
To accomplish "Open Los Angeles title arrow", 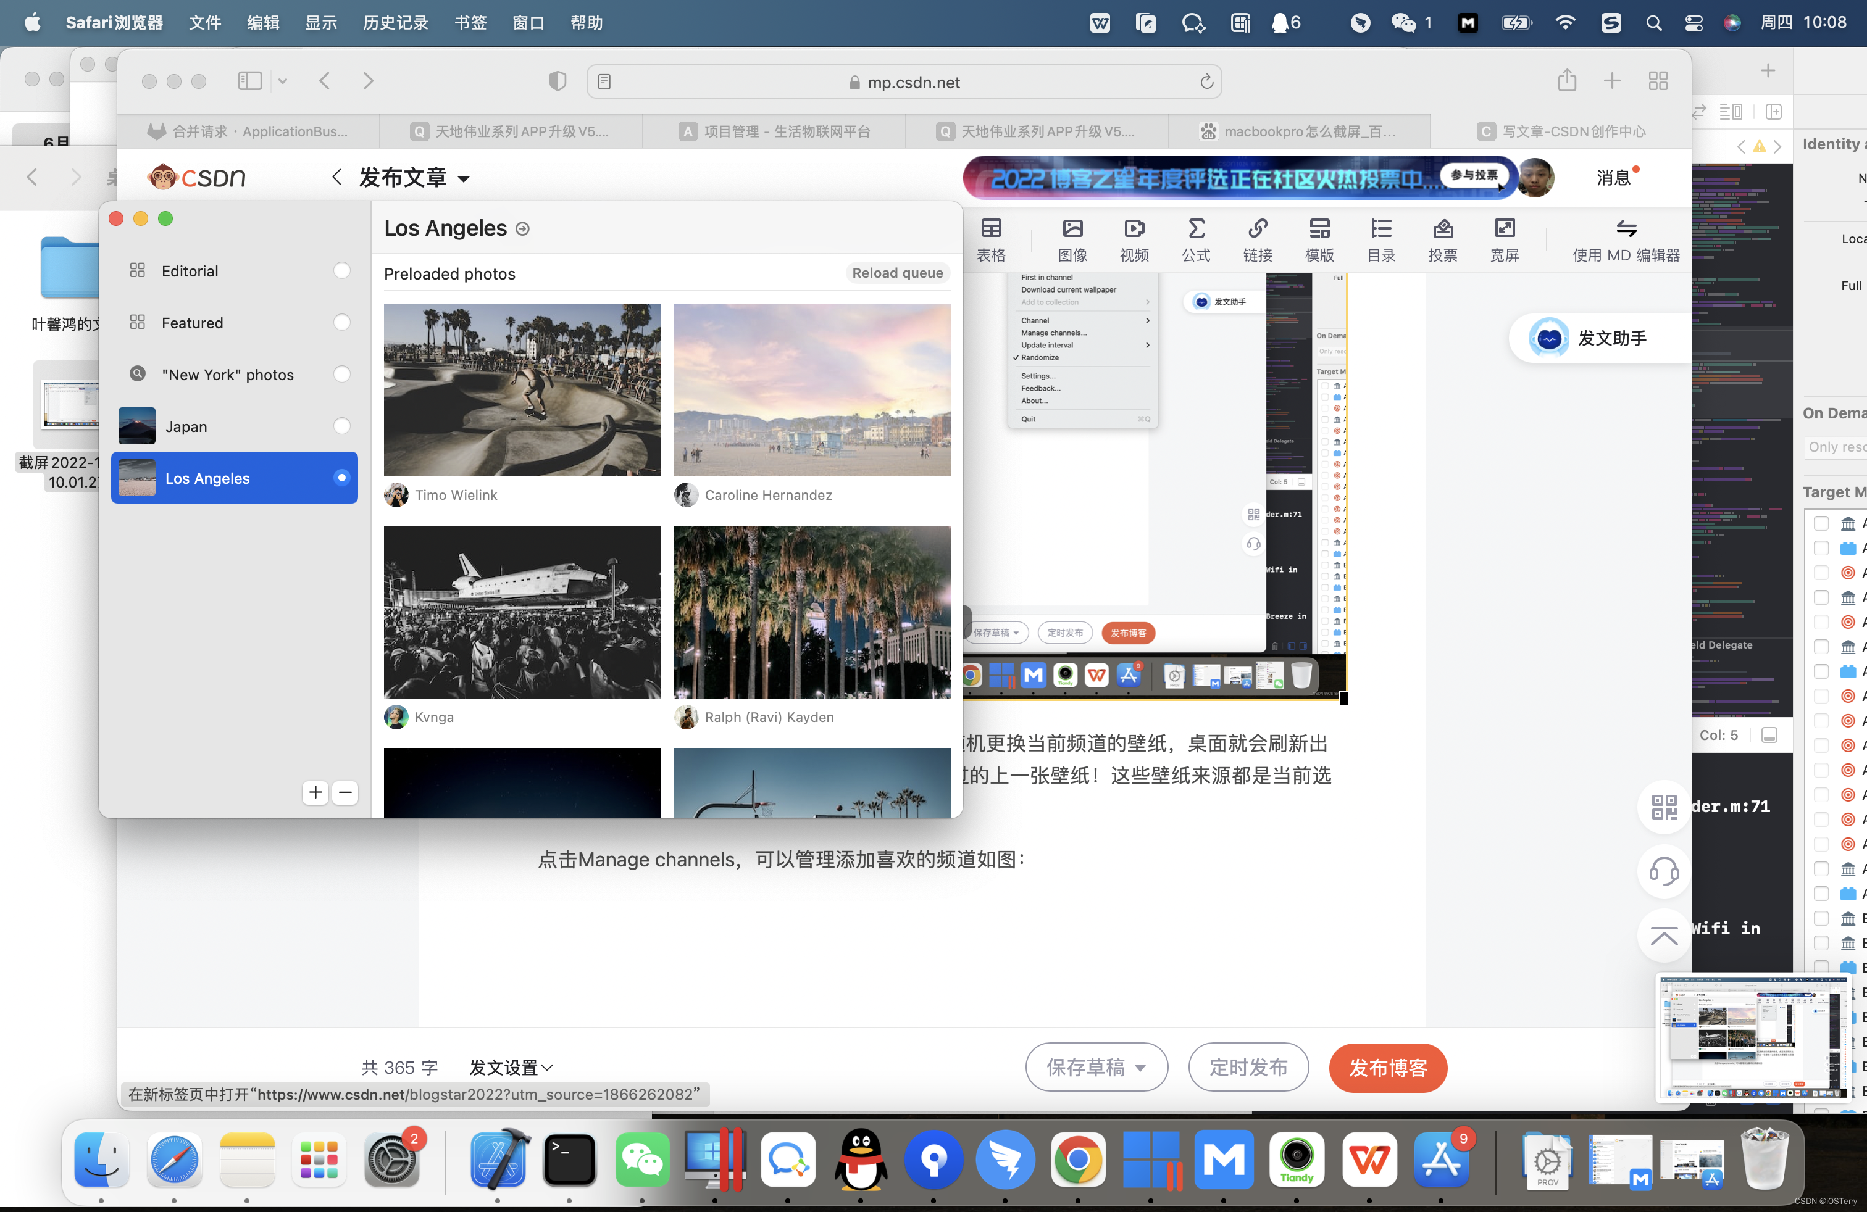I will [x=522, y=229].
